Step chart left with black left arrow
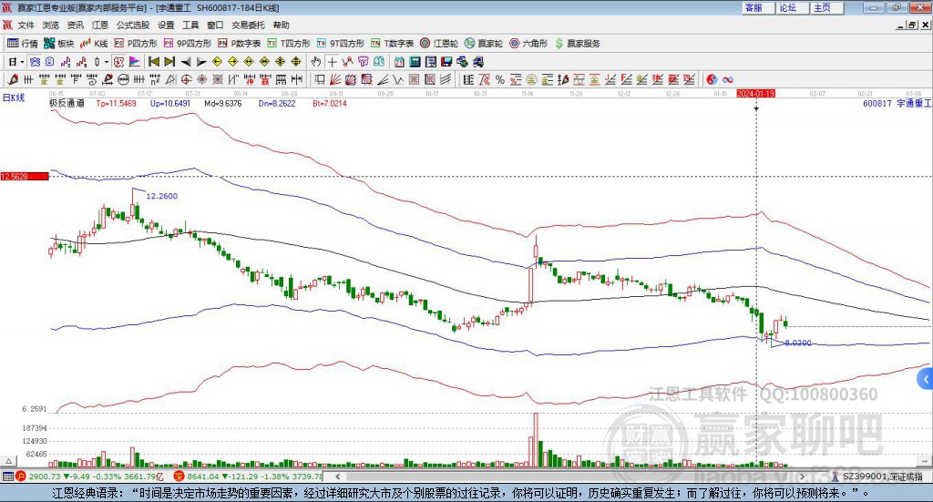The image size is (933, 502). tap(186, 62)
